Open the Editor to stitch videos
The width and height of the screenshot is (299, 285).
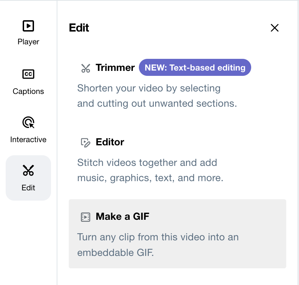tap(110, 142)
